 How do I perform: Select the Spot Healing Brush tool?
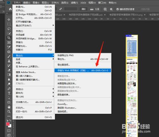tap(9, 52)
